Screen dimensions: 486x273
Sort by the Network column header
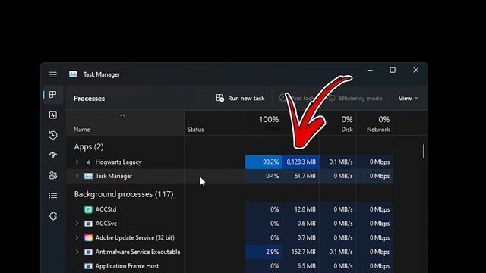pyautogui.click(x=374, y=123)
